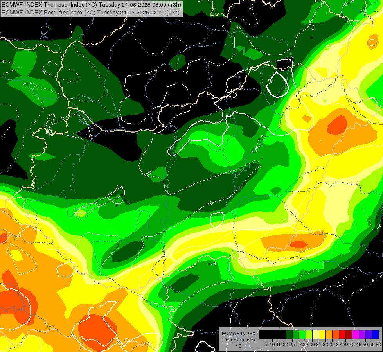Click the legend tick label '60'
The image size is (383, 352).
(379, 345)
